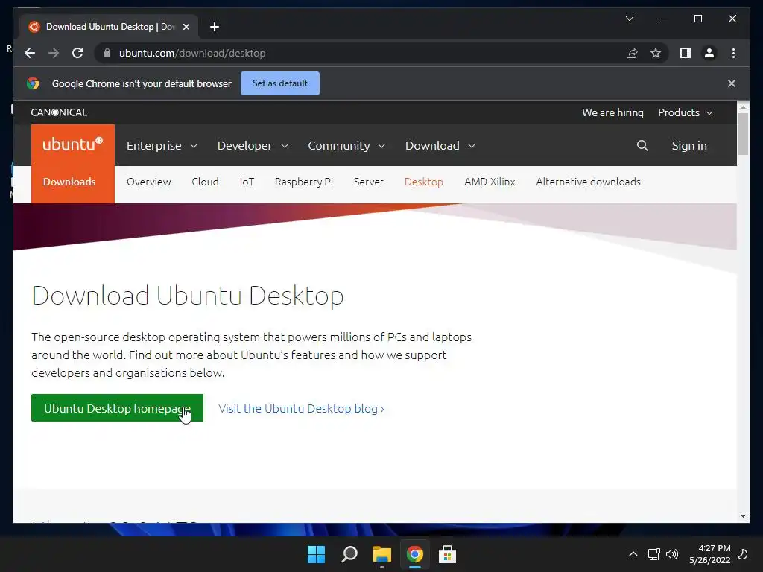The width and height of the screenshot is (763, 572).
Task: Open the network icon in system tray
Action: (x=654, y=554)
